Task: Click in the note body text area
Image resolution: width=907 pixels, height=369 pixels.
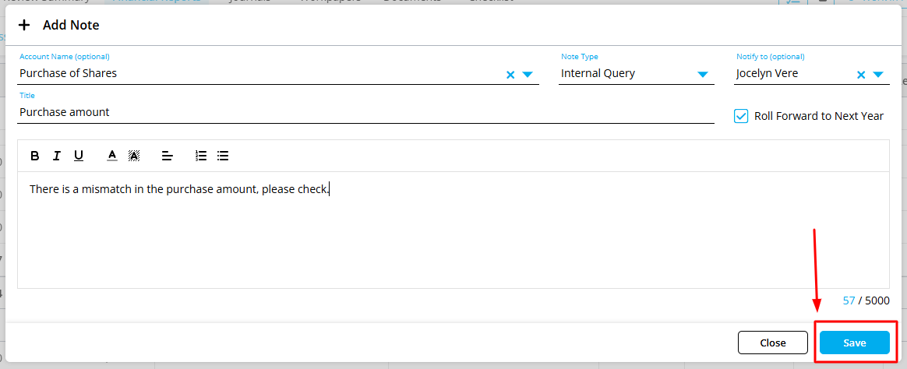Action: [x=452, y=234]
